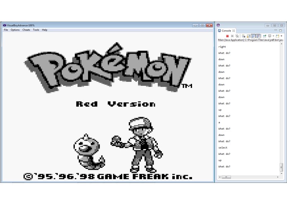Maximize the Eclipse window
The image size is (287, 204).
pyautogui.click(x=275, y=26)
